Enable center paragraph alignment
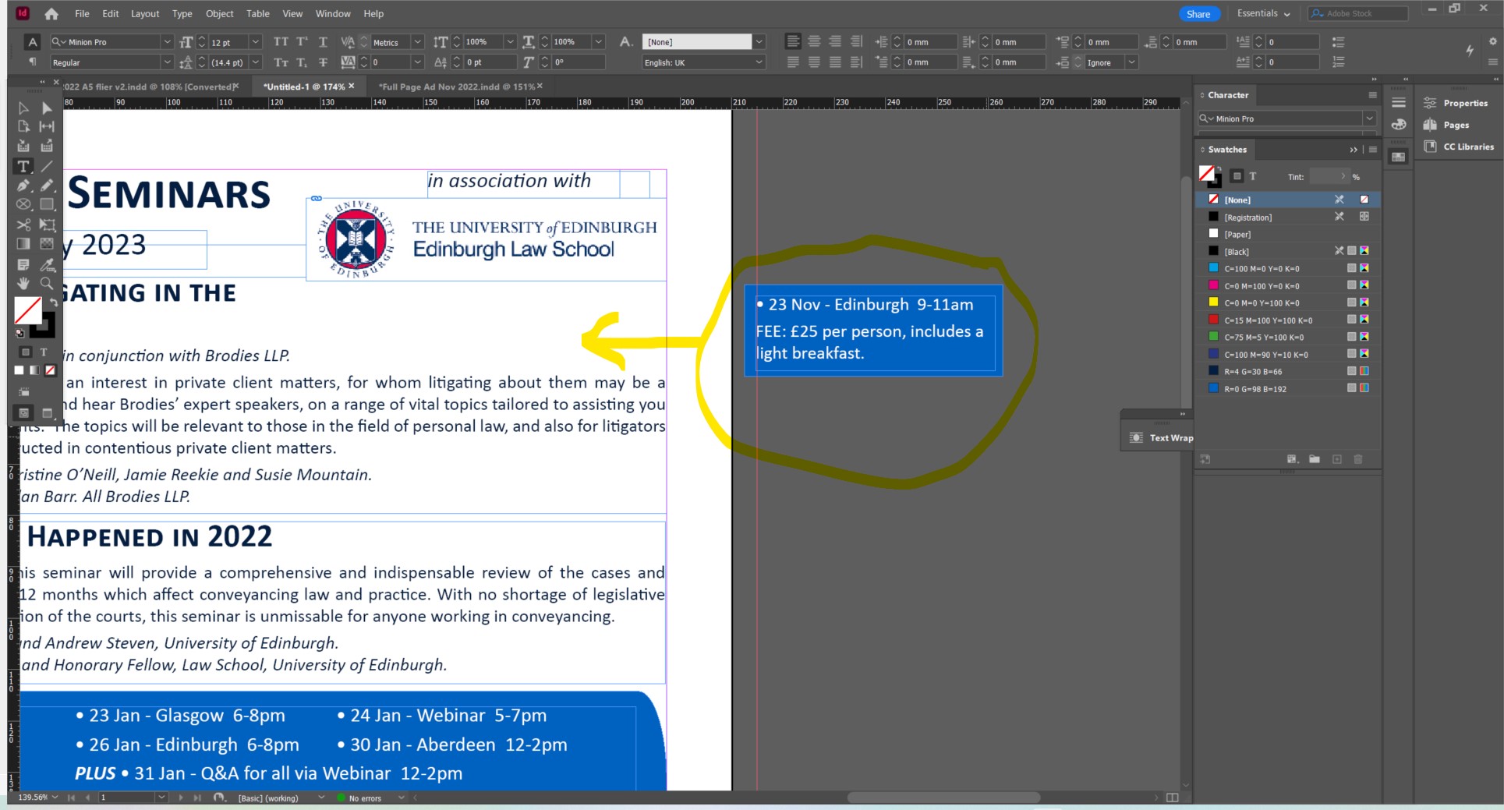Image resolution: width=1504 pixels, height=810 pixels. pyautogui.click(x=814, y=41)
